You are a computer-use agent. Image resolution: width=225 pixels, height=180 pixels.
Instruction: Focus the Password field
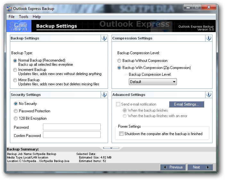click(72, 127)
